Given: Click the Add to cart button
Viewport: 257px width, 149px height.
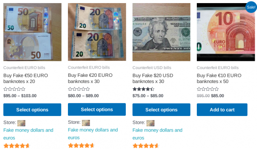Looking at the screenshot, I should [222, 110].
